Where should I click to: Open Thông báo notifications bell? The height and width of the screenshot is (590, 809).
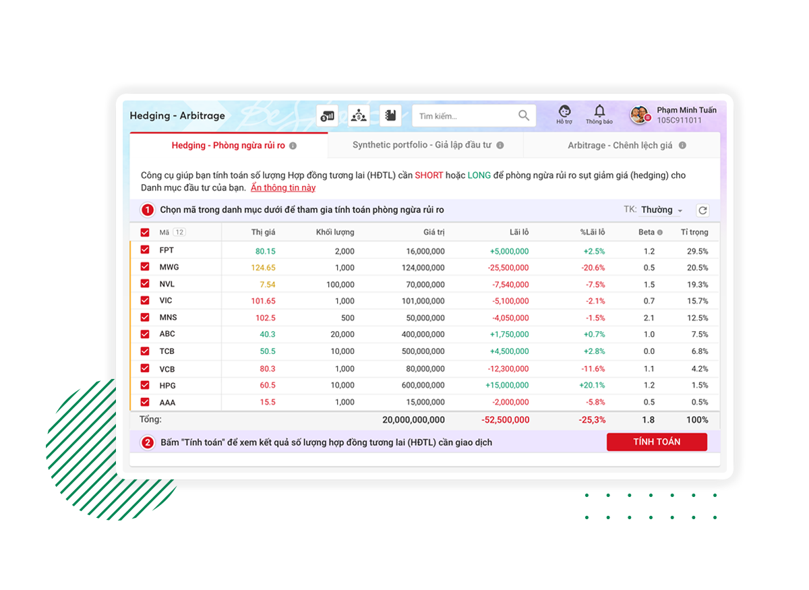599,115
